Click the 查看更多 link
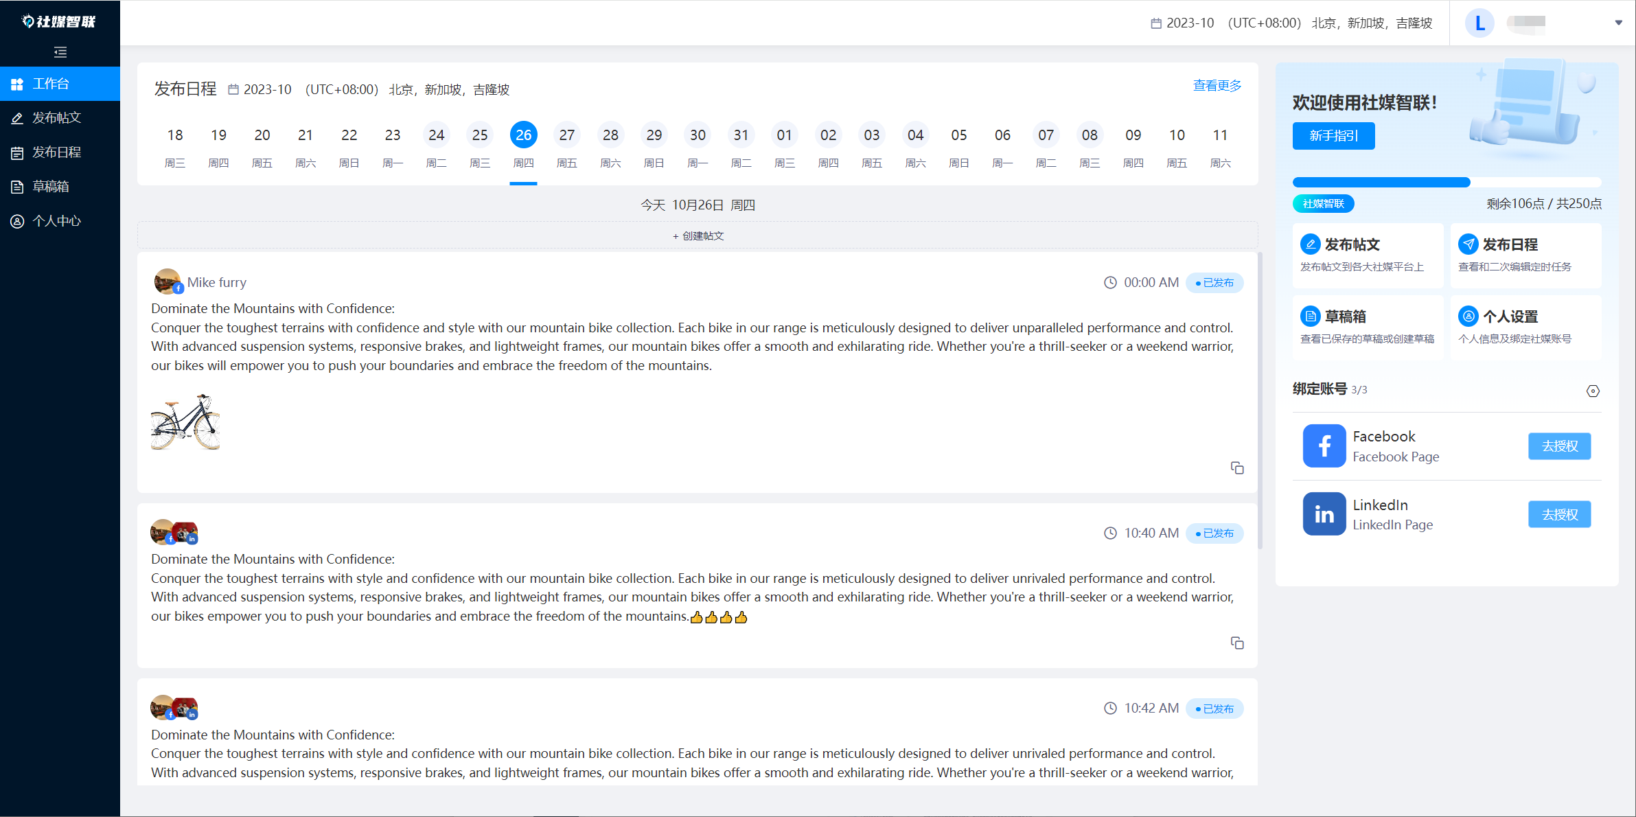This screenshot has width=1636, height=817. click(1217, 85)
